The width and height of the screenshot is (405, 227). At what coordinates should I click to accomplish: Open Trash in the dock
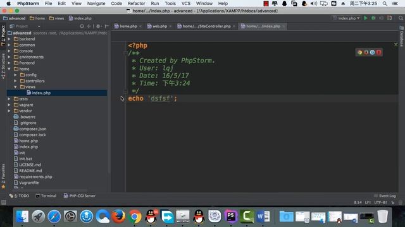(382, 216)
